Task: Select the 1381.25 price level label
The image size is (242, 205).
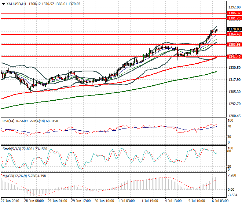Action: 234,18
